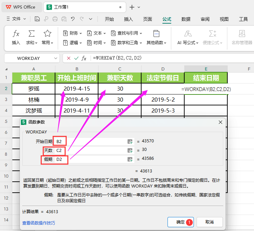Click the Redo icon
This screenshot has width=254, height=231.
[x=82, y=19]
